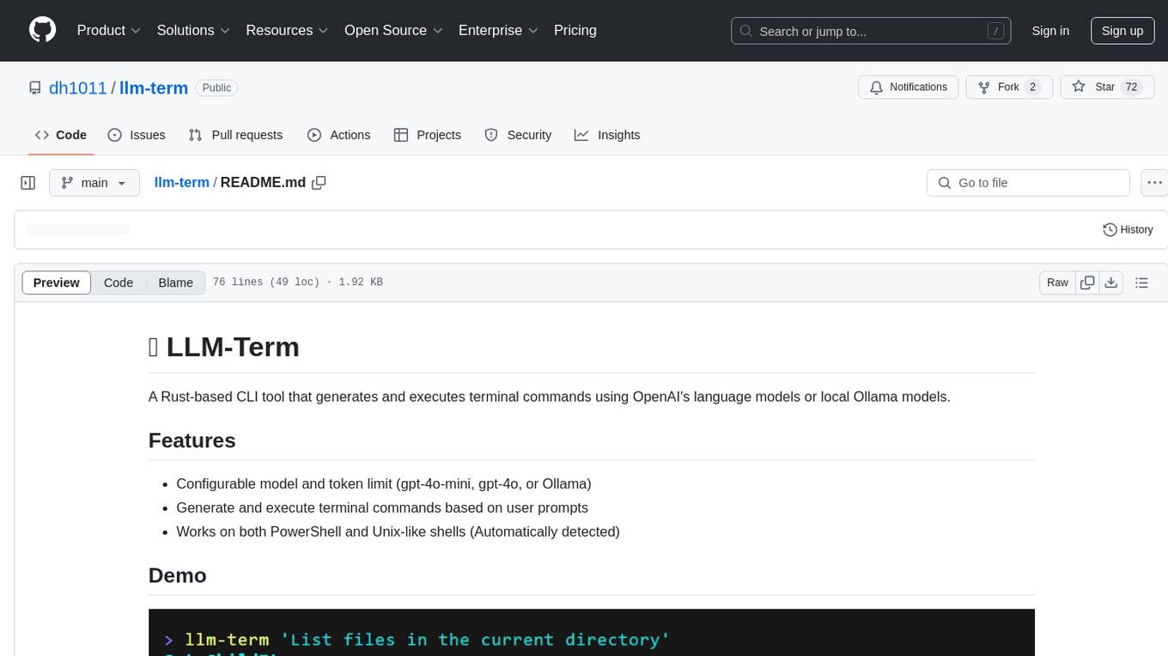Click the fork count 2
The image size is (1168, 656).
1033,87
